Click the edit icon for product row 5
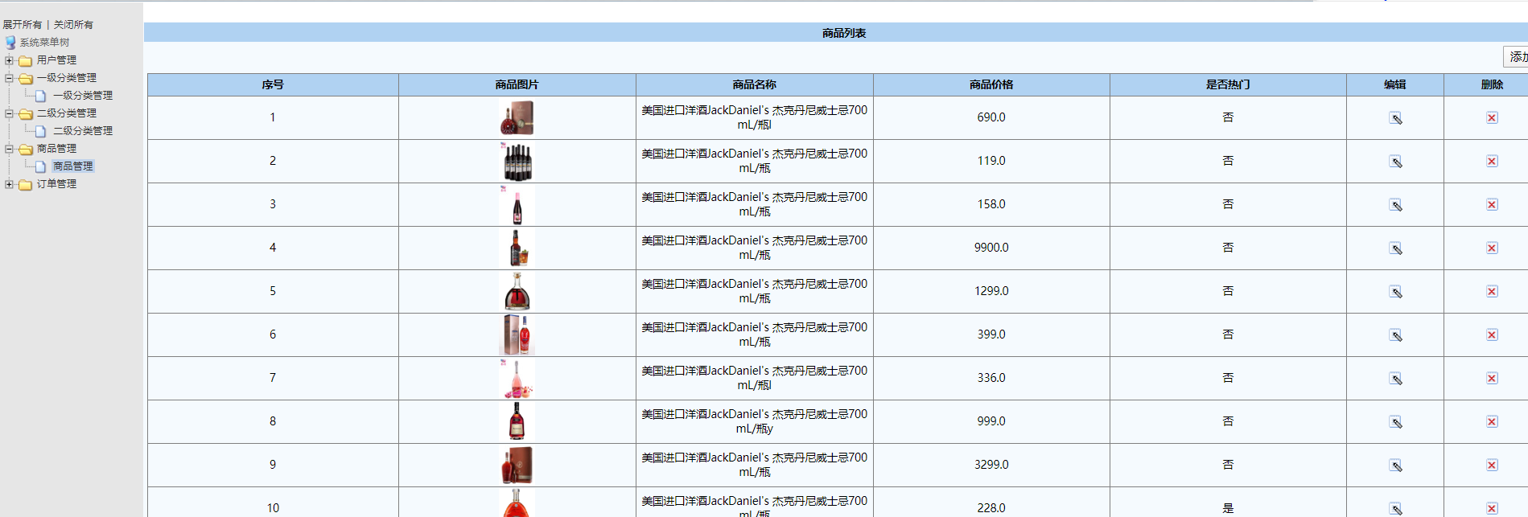The height and width of the screenshot is (517, 1528). [x=1395, y=292]
